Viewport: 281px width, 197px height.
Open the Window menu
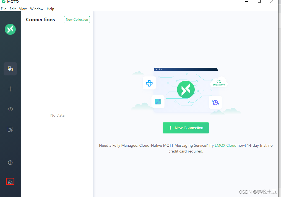[x=37, y=9]
